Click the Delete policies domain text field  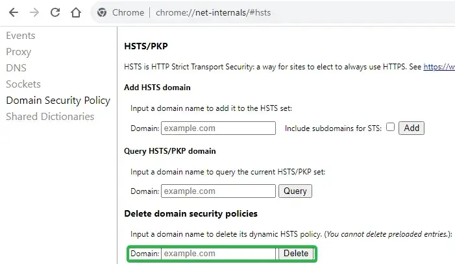click(218, 254)
